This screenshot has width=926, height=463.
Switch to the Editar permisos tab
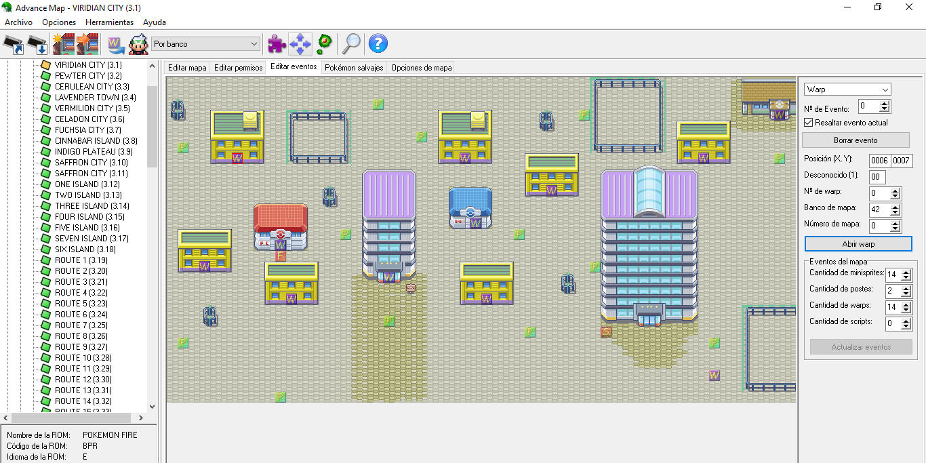point(238,68)
